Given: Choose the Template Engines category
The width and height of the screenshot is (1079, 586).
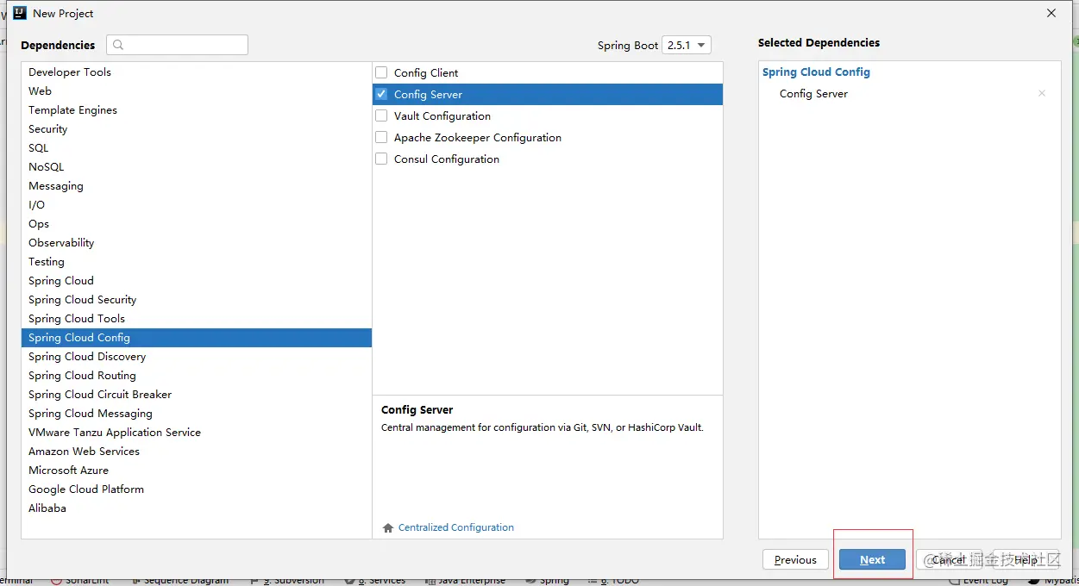Looking at the screenshot, I should 197,110.
